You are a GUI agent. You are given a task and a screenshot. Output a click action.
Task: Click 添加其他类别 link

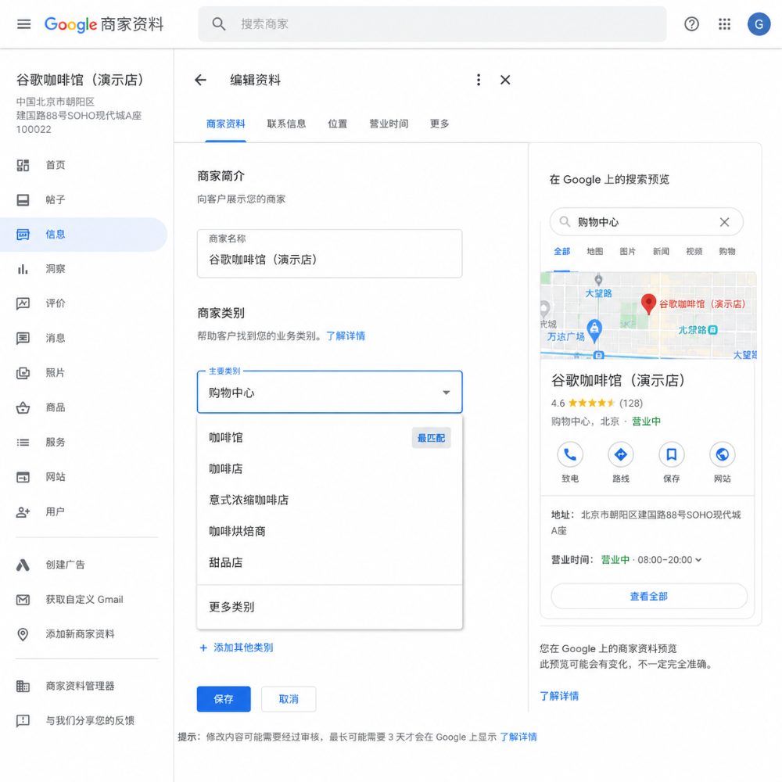pos(236,647)
